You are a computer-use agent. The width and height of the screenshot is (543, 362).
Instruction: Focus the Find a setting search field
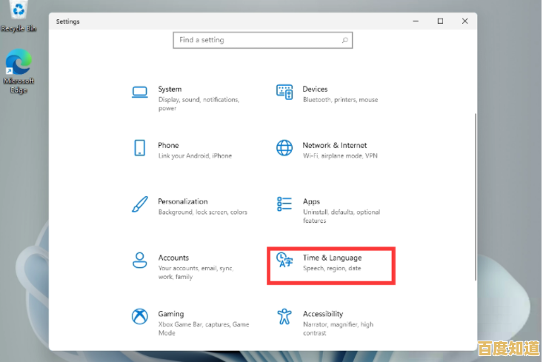click(256, 40)
